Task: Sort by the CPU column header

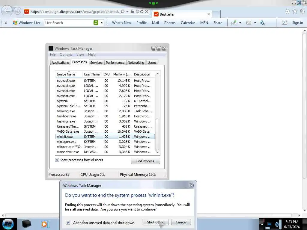Action: pos(107,74)
